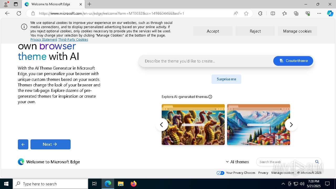Open Browser essentials heart icon

[x=308, y=13]
